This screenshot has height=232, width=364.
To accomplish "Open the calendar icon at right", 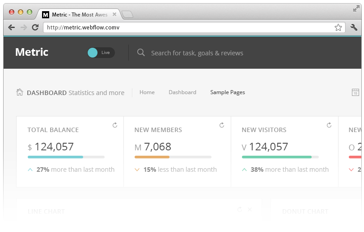I will 356,92.
